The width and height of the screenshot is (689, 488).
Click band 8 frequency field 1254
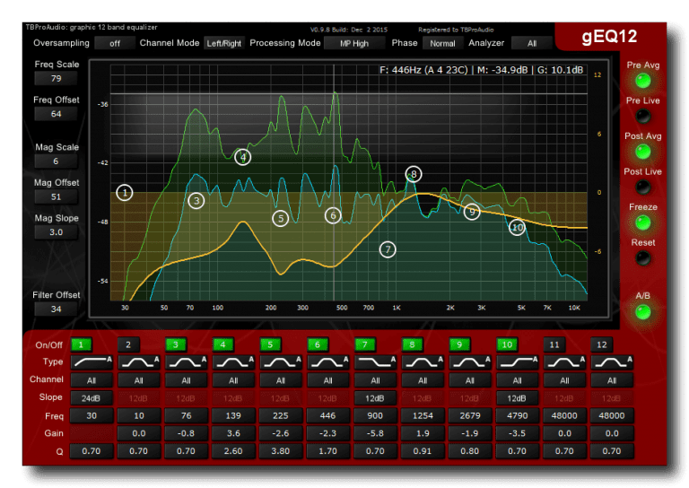click(x=423, y=415)
